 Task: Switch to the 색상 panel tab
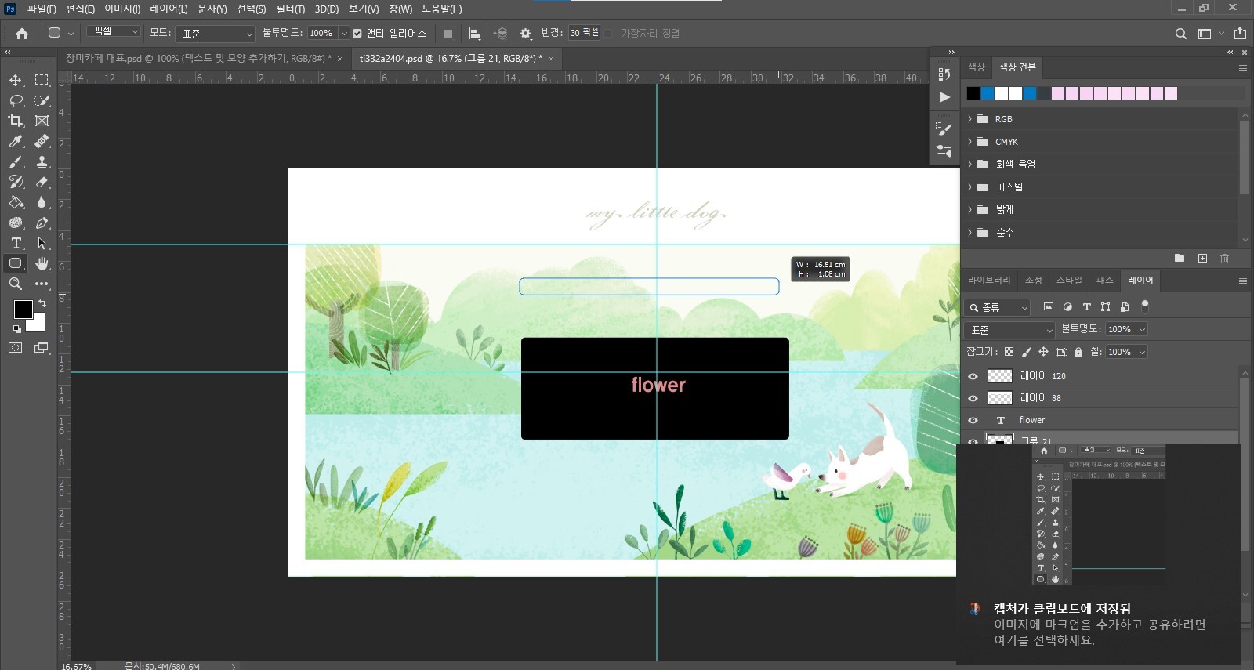(976, 67)
